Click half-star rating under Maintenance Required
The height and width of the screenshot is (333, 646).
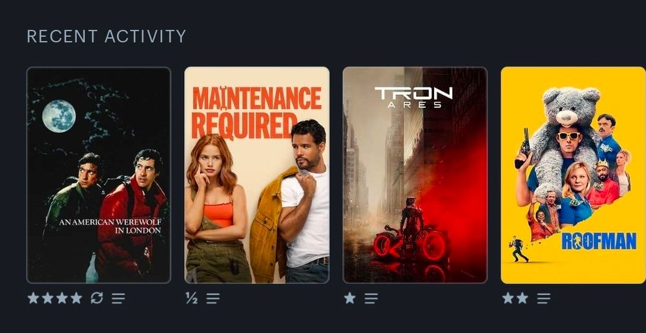coord(191,298)
